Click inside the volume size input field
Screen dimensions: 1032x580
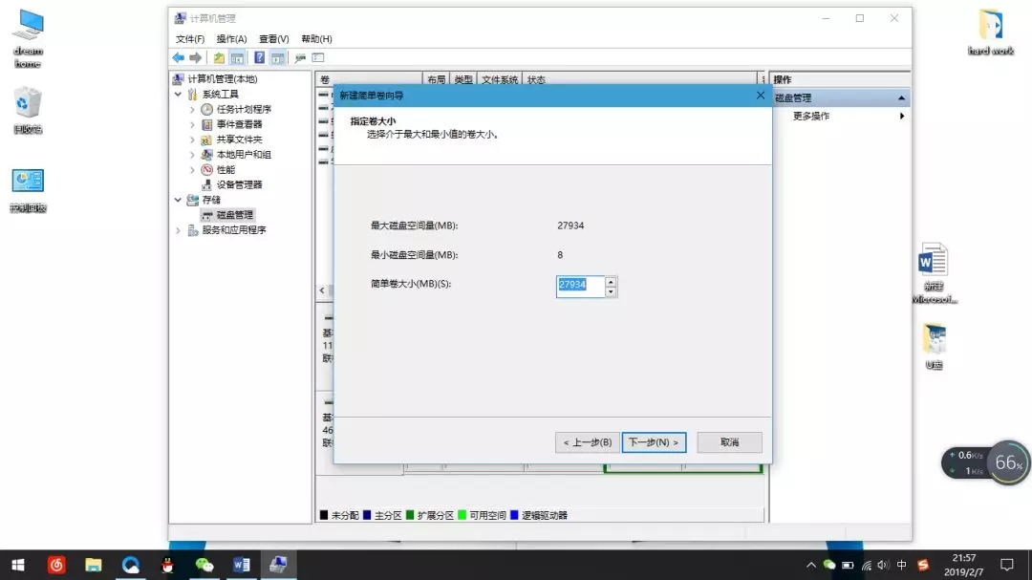coord(577,286)
